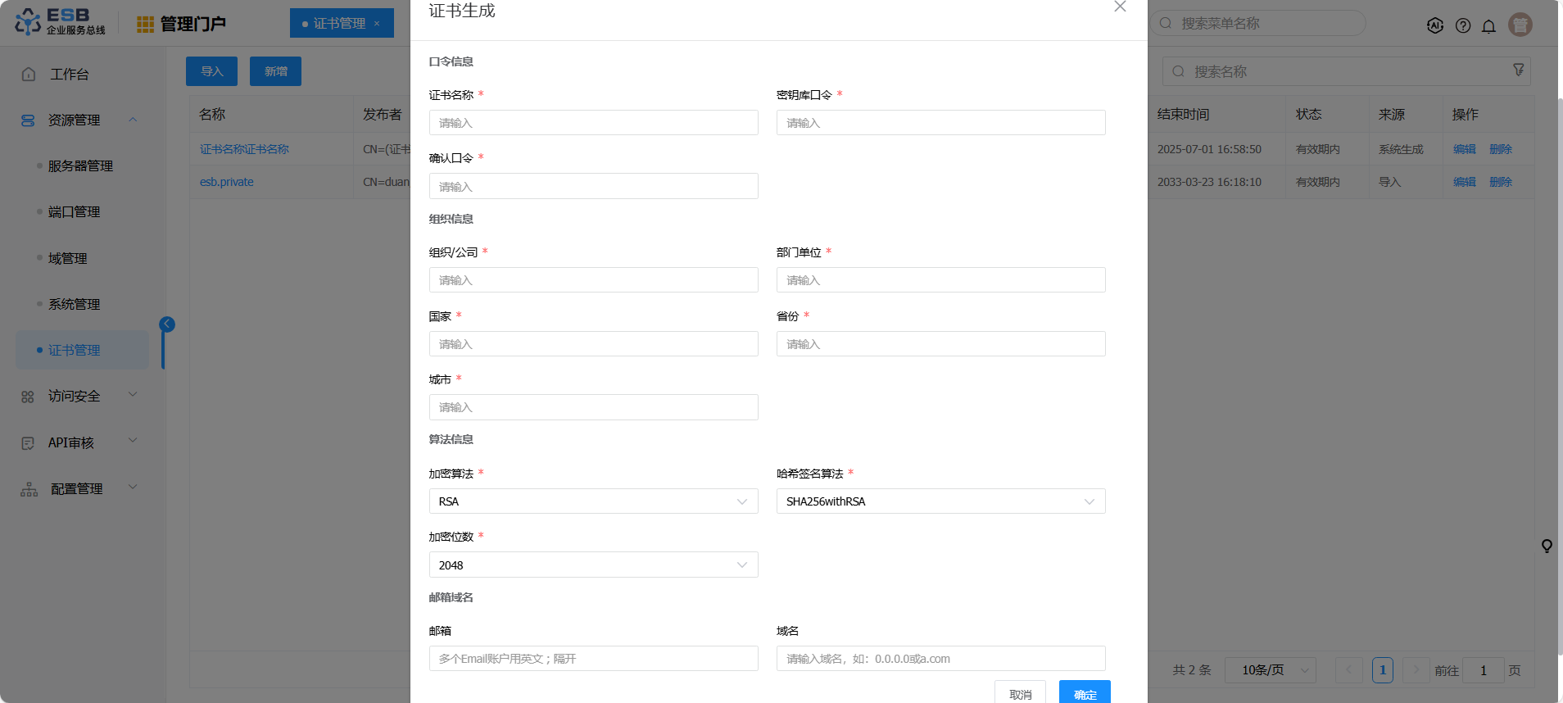Open the 加密算法 RSA dropdown
The image size is (1563, 703).
coord(593,501)
